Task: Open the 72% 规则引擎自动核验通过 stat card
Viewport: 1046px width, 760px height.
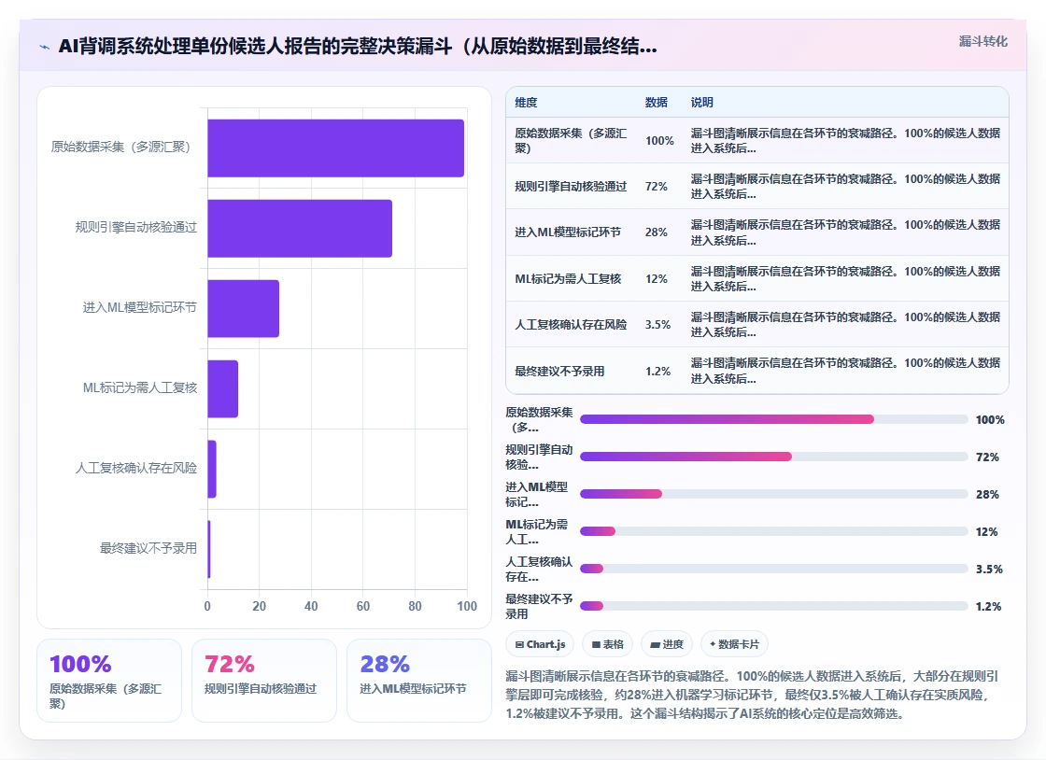Action: tap(264, 681)
